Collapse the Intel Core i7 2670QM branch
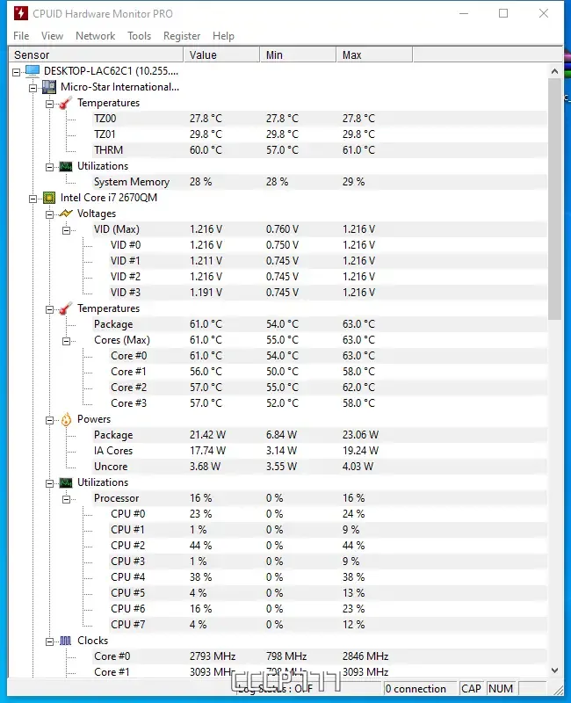Screen dimensions: 571x703 pos(35,197)
